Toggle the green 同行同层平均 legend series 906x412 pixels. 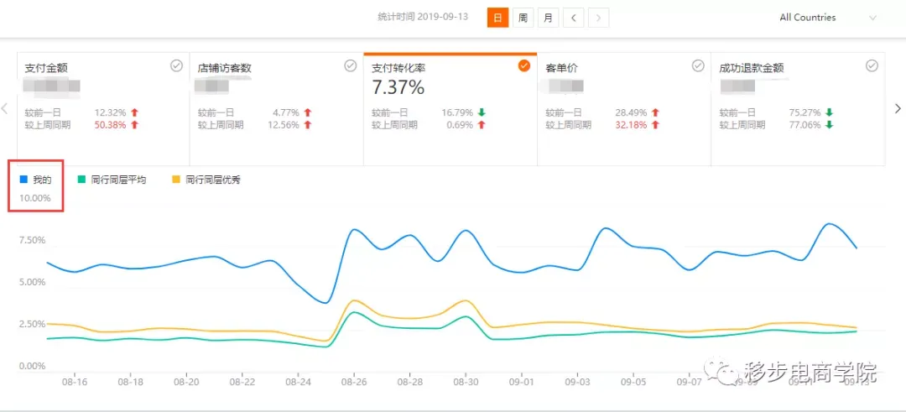pos(112,180)
